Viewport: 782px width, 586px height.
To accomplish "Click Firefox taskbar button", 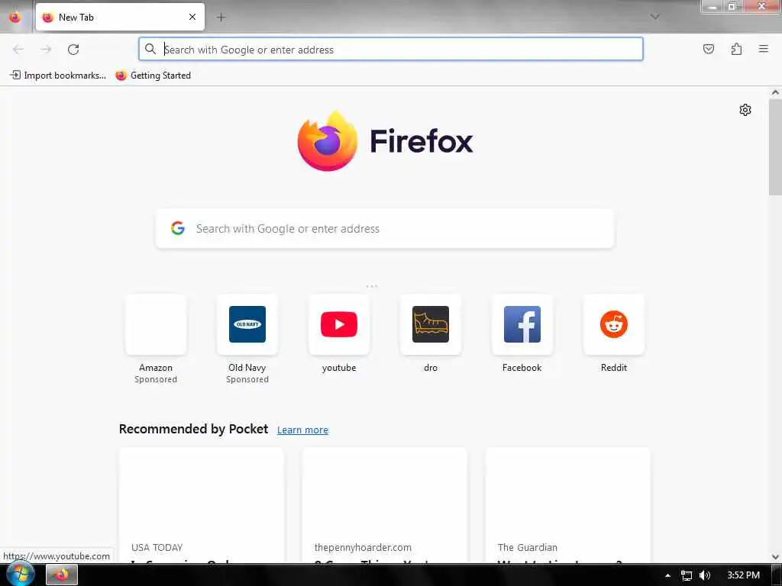I will 62,575.
